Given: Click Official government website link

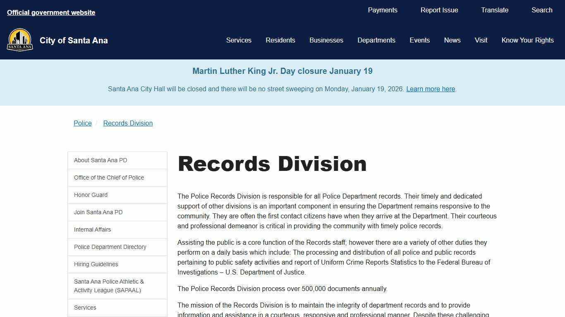Looking at the screenshot, I should tap(51, 12).
